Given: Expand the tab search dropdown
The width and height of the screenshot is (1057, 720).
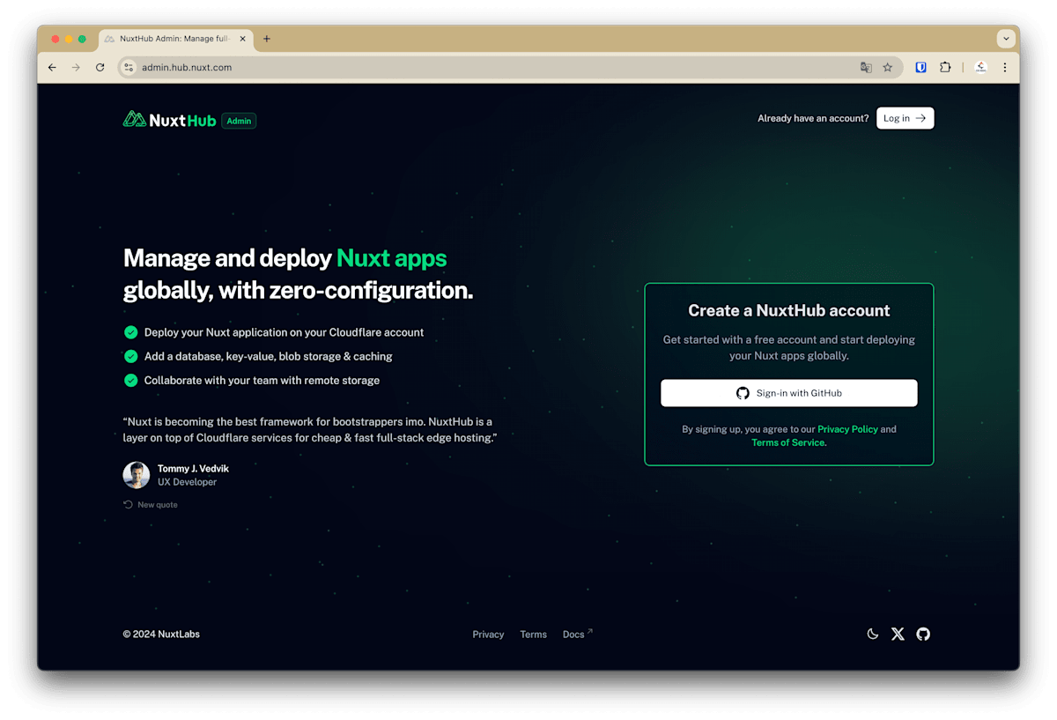Looking at the screenshot, I should click(1006, 39).
